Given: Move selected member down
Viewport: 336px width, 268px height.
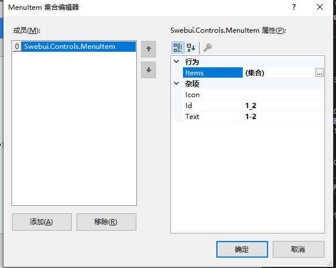Looking at the screenshot, I should 148,70.
